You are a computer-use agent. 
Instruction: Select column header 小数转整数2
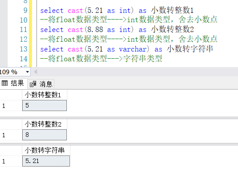45,124
